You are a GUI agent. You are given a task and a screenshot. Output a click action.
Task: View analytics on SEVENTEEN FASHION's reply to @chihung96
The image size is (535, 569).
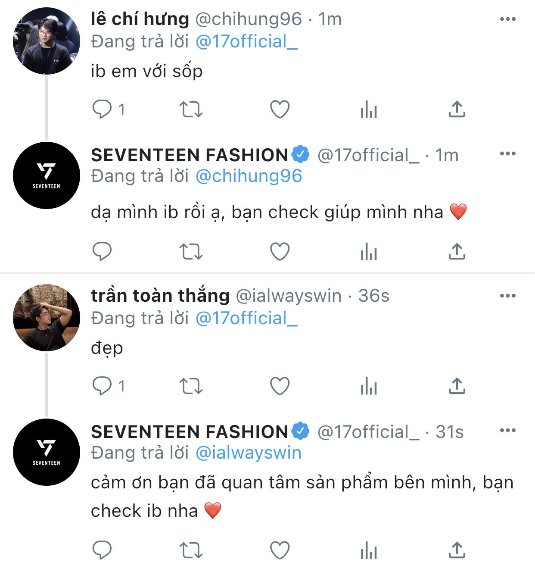point(368,251)
